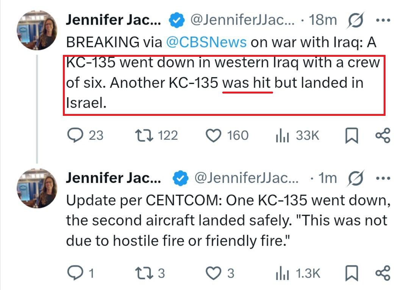Open more options on the 18m tweet
The height and width of the screenshot is (290, 409).
[x=383, y=20]
